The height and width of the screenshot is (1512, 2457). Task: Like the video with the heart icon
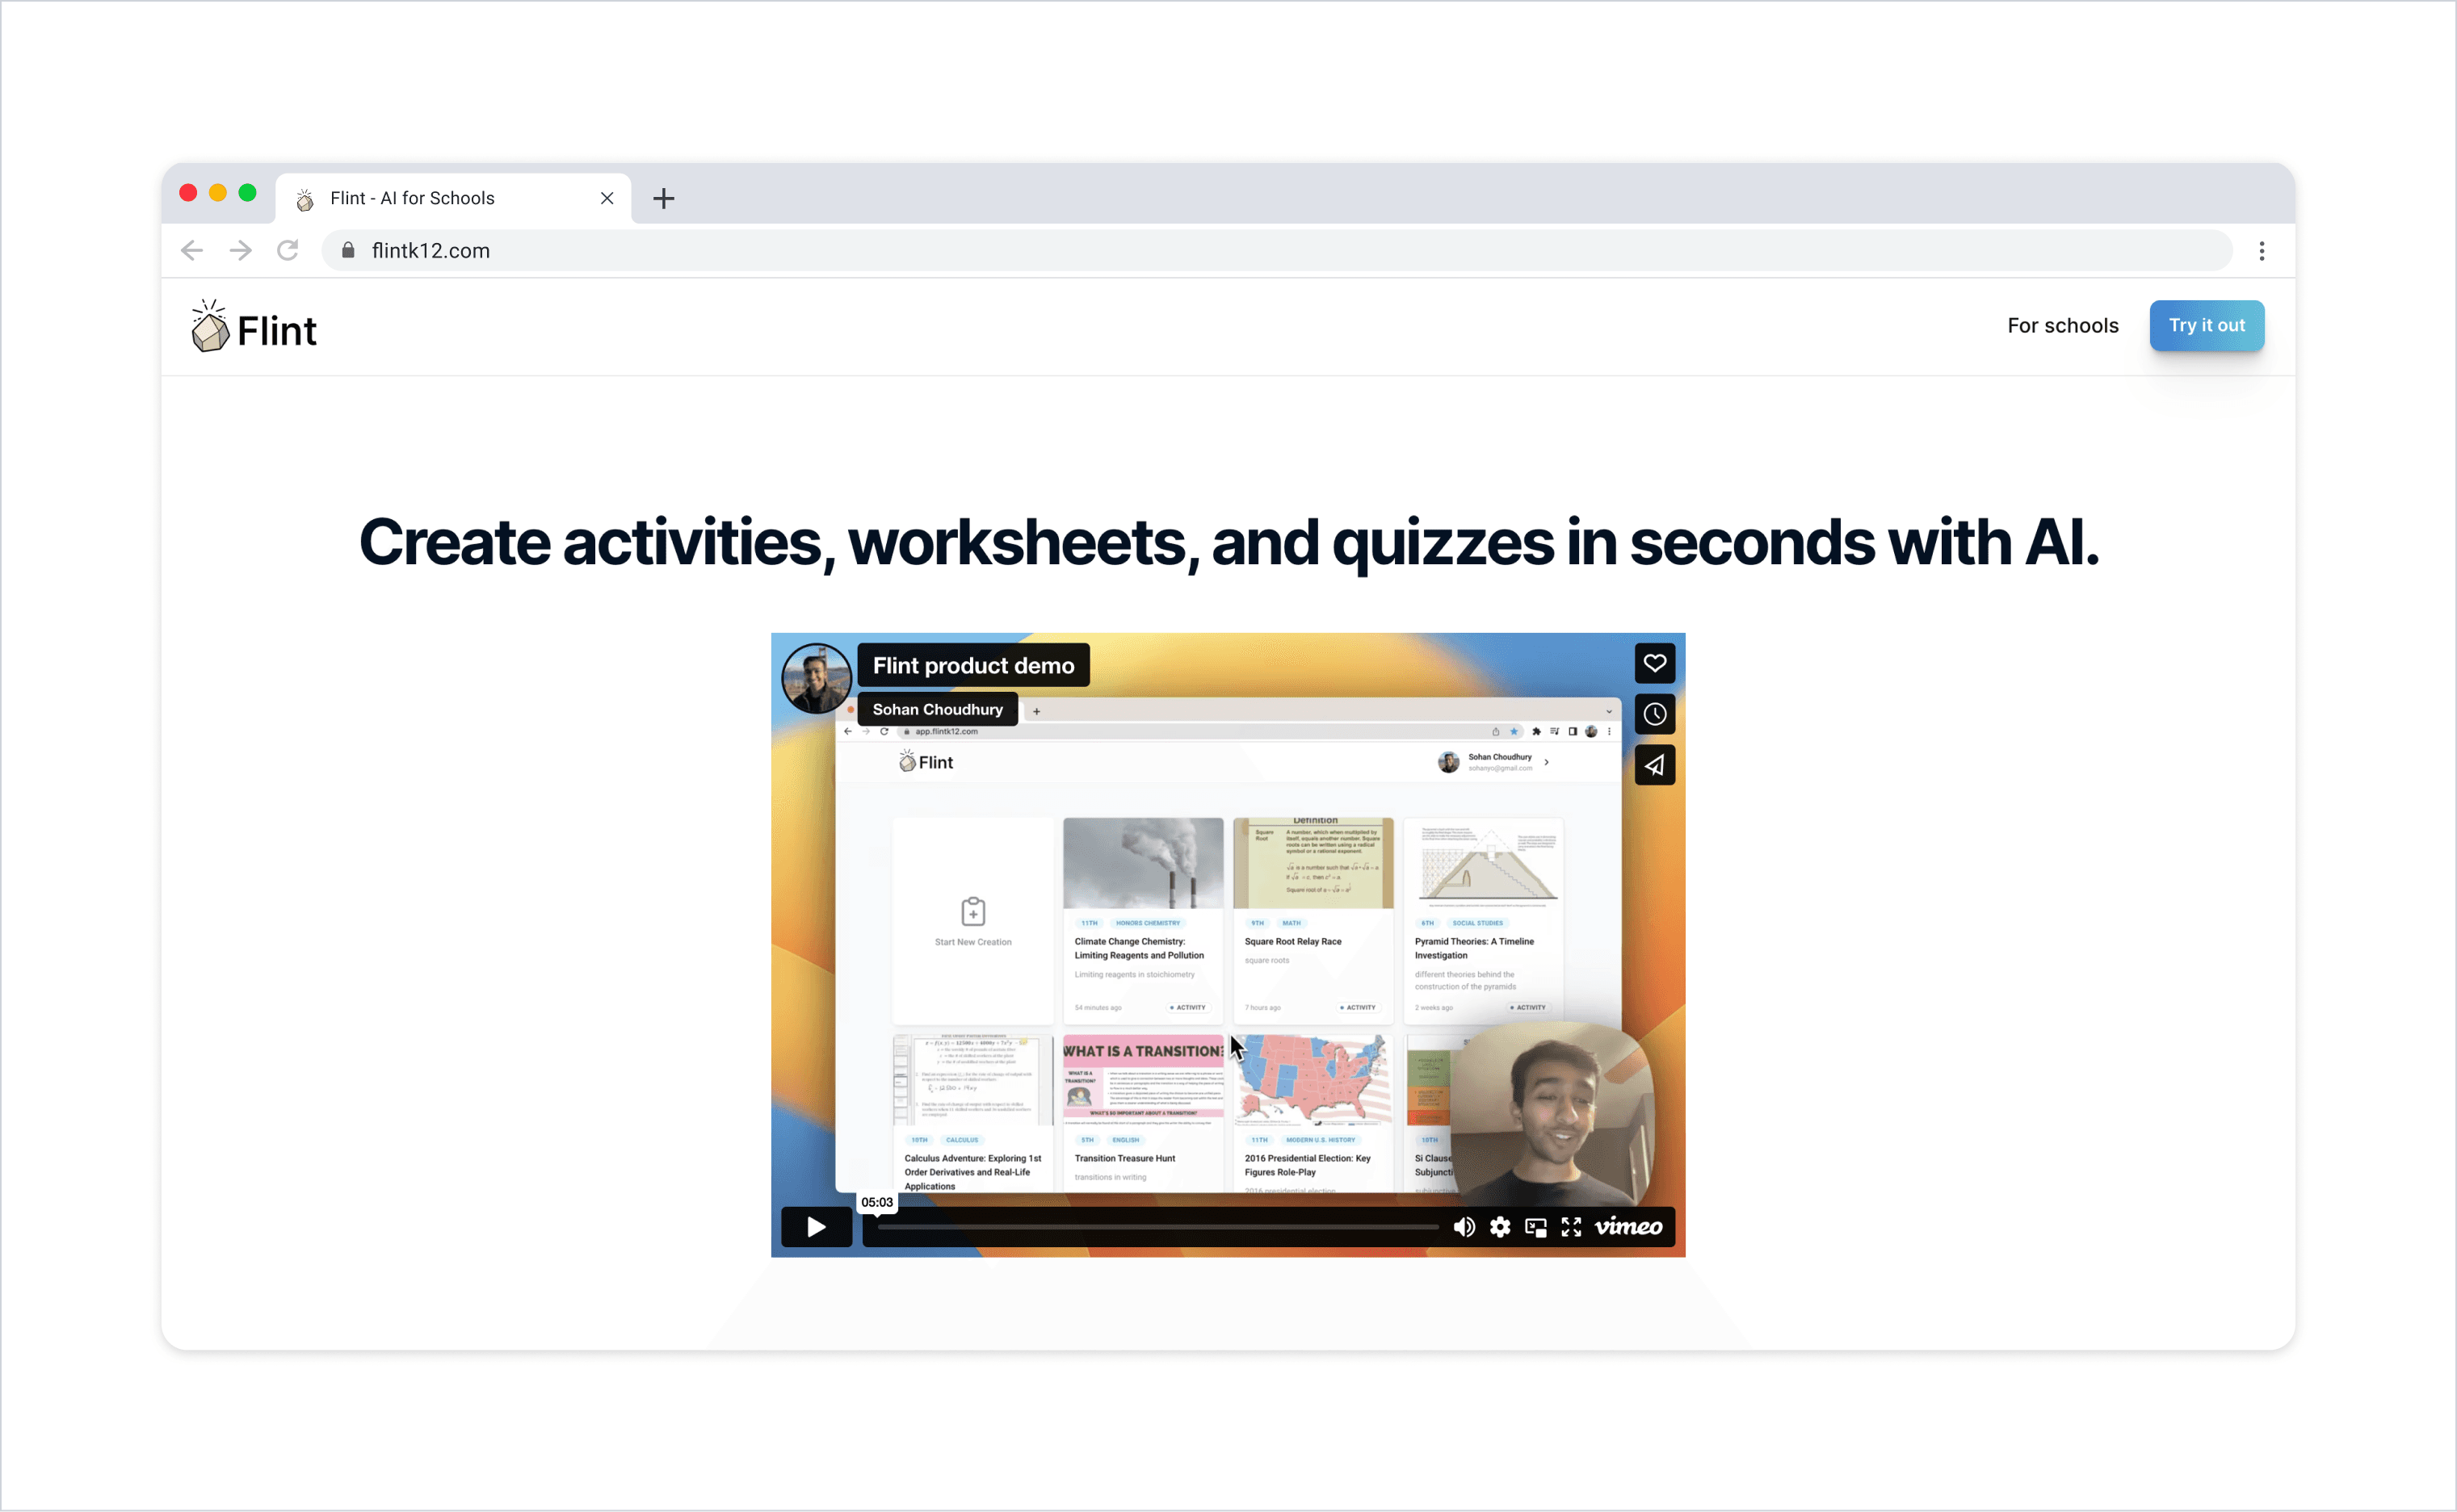(x=1655, y=663)
